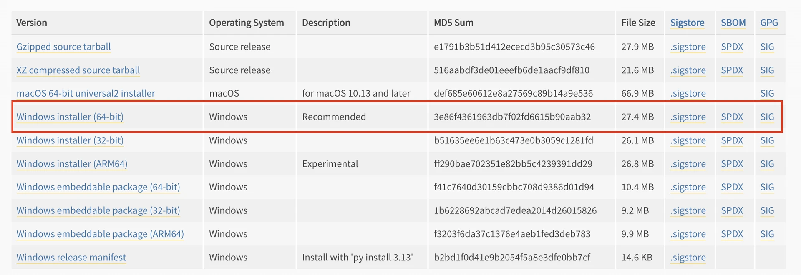Screen dimensions: 801x275
Task: Click the SBOM column header link
Action: click(733, 23)
